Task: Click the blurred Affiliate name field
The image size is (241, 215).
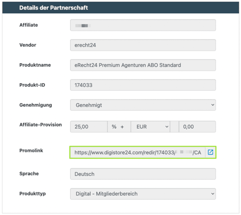Action: (x=143, y=25)
